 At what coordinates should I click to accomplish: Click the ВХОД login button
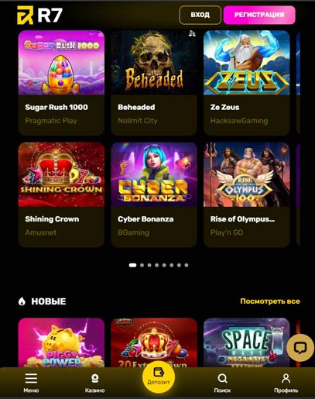(x=200, y=15)
